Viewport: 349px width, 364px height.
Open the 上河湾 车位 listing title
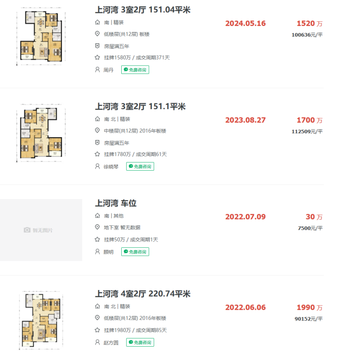pyautogui.click(x=115, y=203)
